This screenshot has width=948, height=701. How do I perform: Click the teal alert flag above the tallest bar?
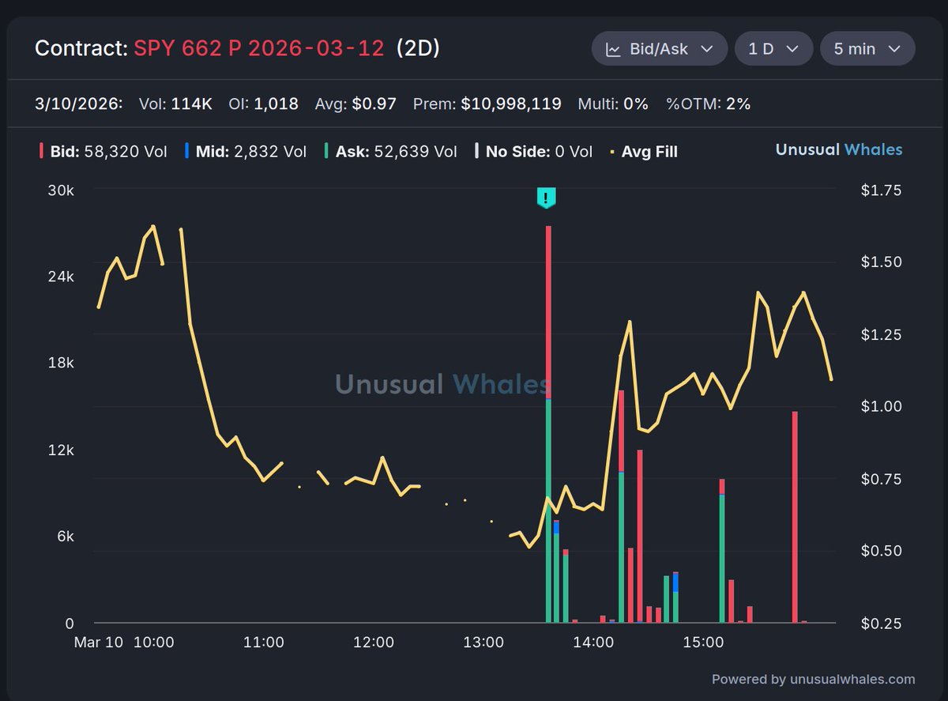546,198
